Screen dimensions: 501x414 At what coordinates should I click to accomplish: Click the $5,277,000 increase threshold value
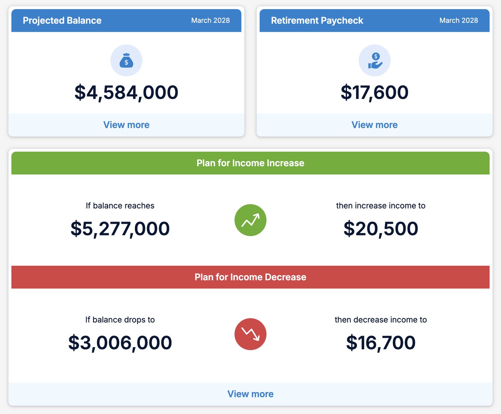pyautogui.click(x=120, y=228)
